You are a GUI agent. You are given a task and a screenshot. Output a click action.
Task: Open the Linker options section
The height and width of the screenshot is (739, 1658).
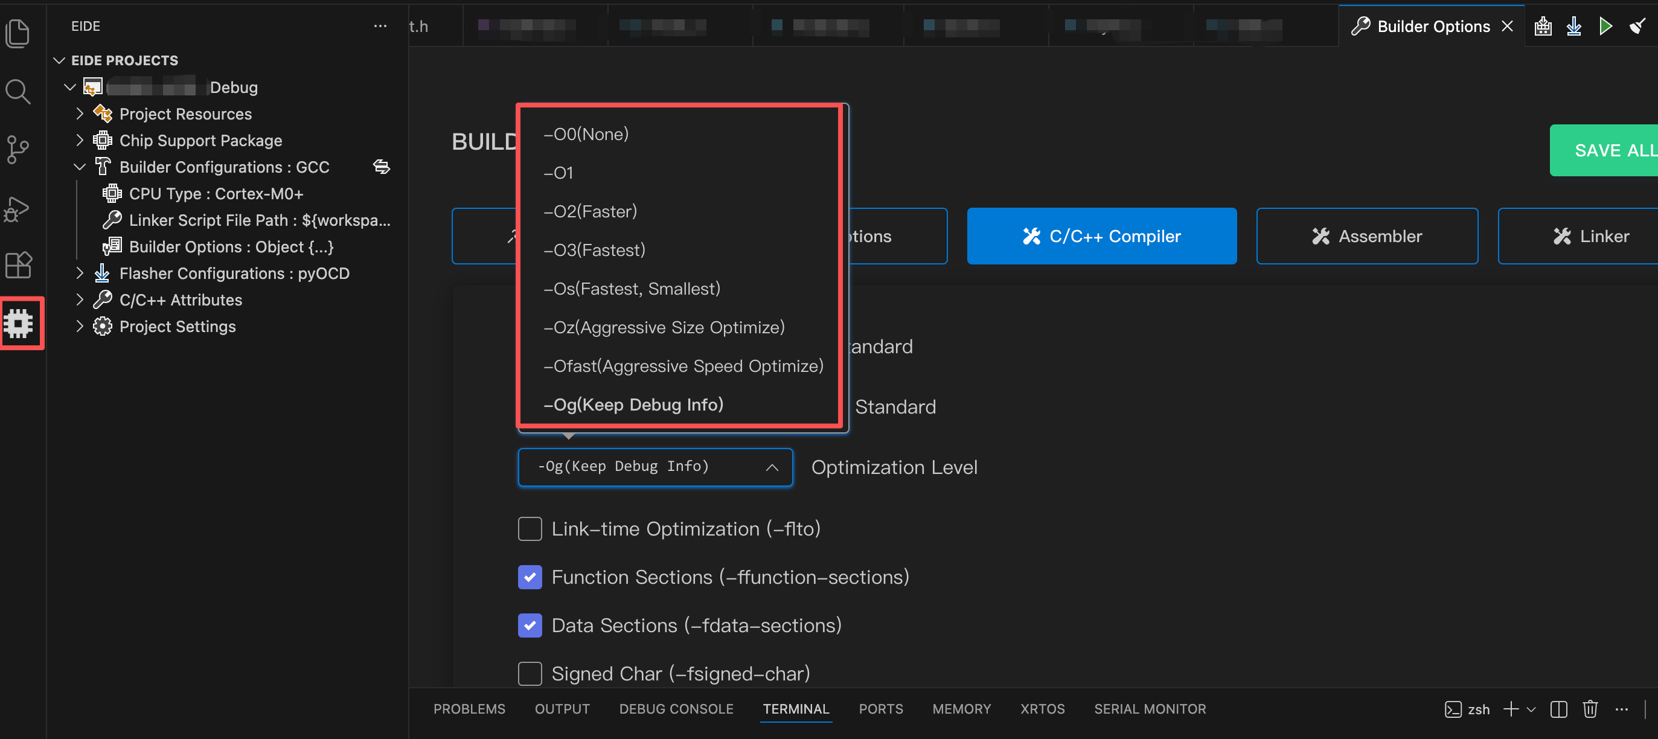pos(1590,236)
